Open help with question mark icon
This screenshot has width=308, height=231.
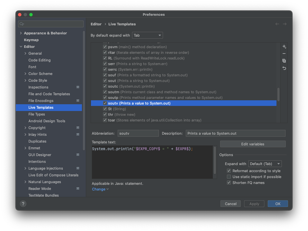click(23, 204)
